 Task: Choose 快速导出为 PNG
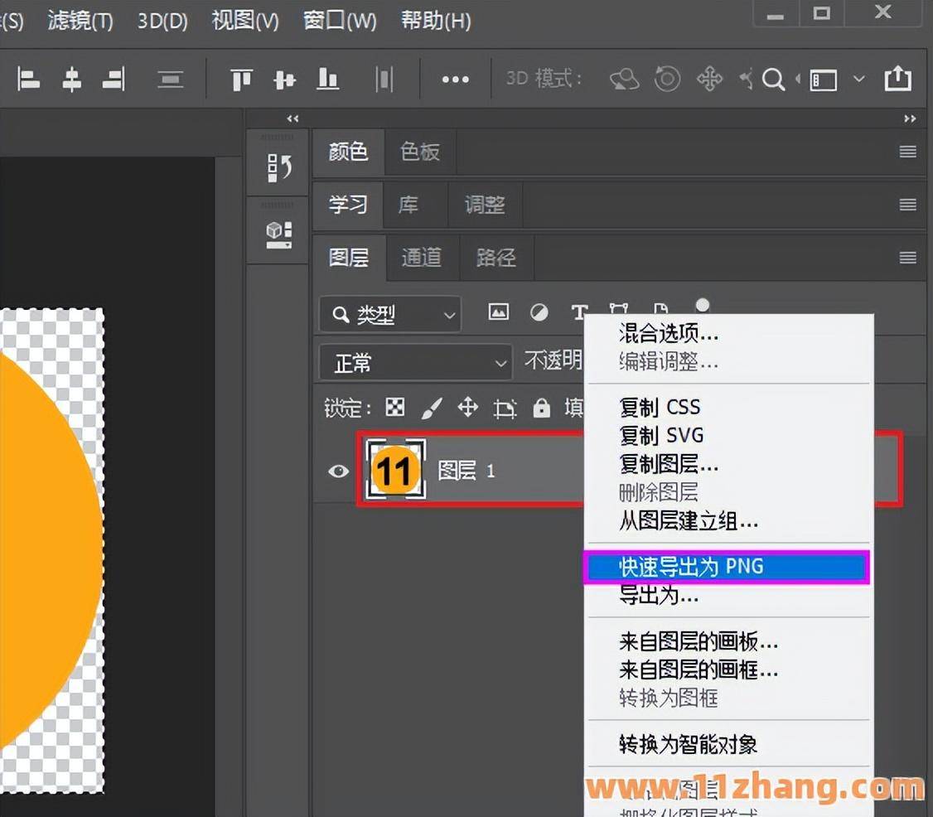728,567
